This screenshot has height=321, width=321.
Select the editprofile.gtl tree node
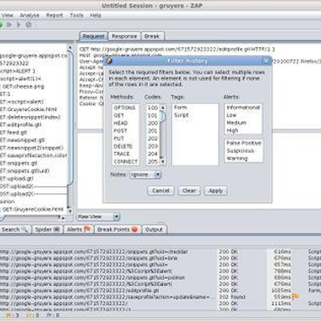tap(20, 125)
